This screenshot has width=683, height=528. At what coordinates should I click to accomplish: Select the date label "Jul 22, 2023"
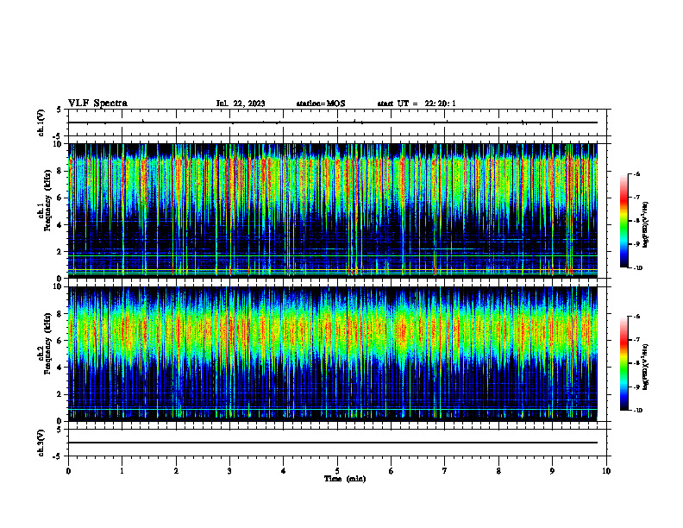tap(241, 104)
